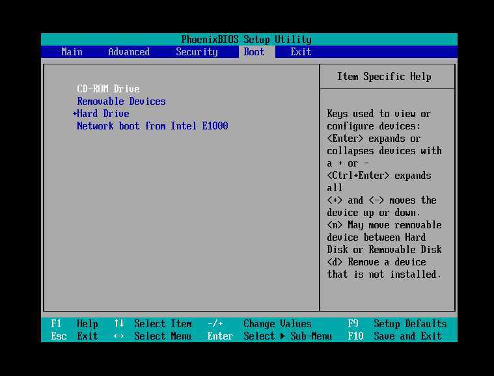Click help text 'May move removable'
Viewport: 494px width, 376px height.
click(395, 225)
